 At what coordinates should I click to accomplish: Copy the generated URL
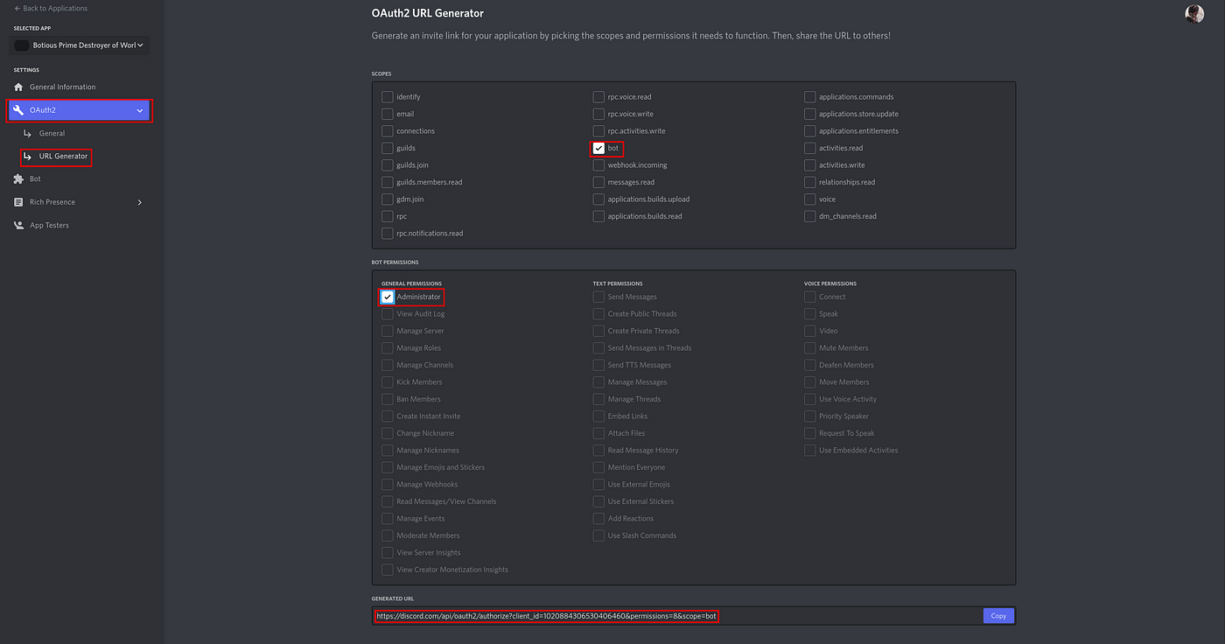(x=998, y=616)
